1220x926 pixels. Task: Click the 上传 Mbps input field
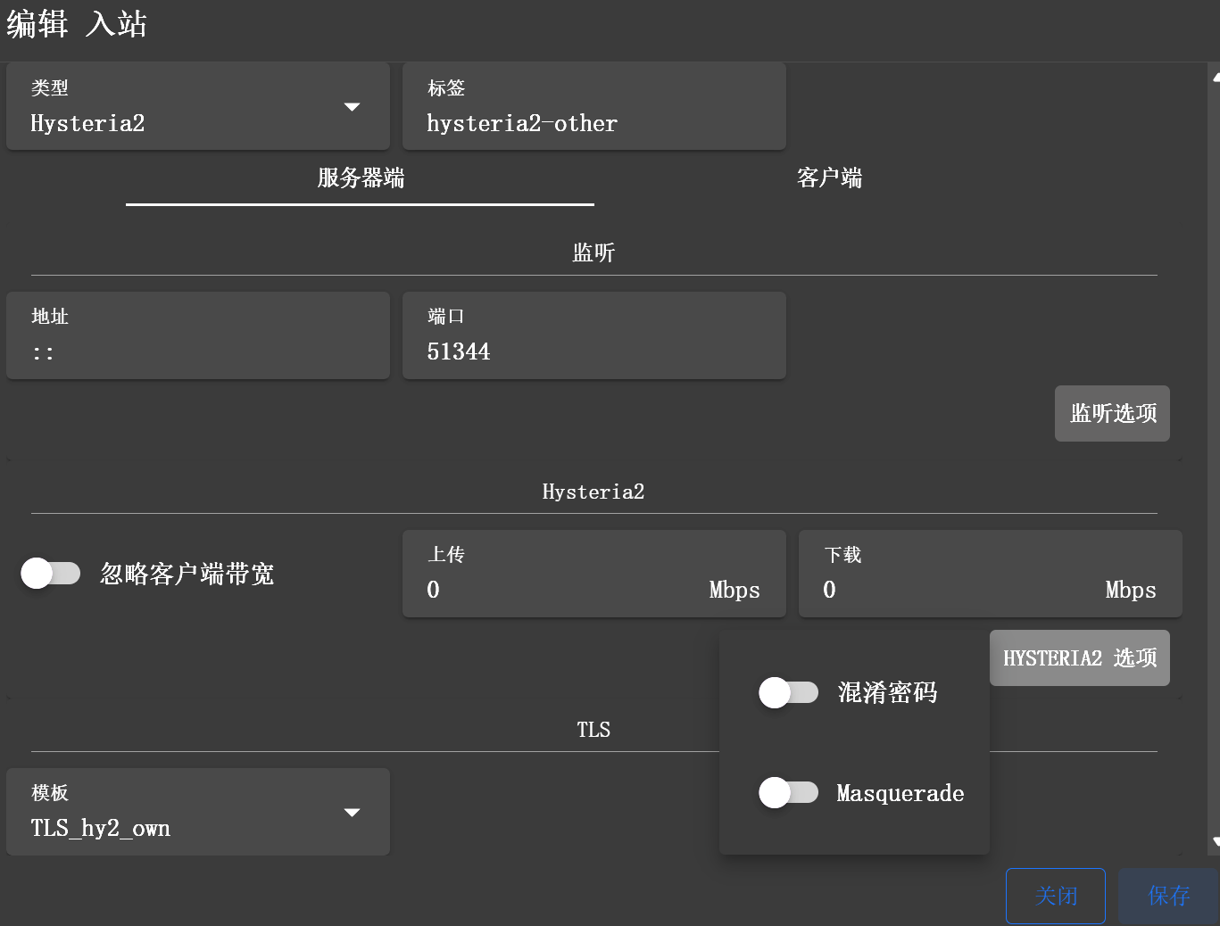point(562,590)
